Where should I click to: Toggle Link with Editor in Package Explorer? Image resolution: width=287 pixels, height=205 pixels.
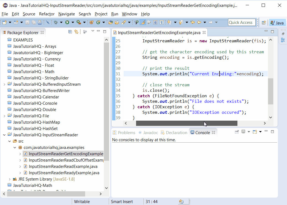(x=76, y=32)
